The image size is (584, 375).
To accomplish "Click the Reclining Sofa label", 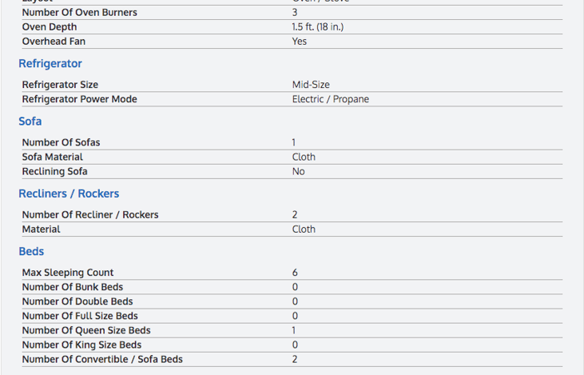I will (x=54, y=171).
